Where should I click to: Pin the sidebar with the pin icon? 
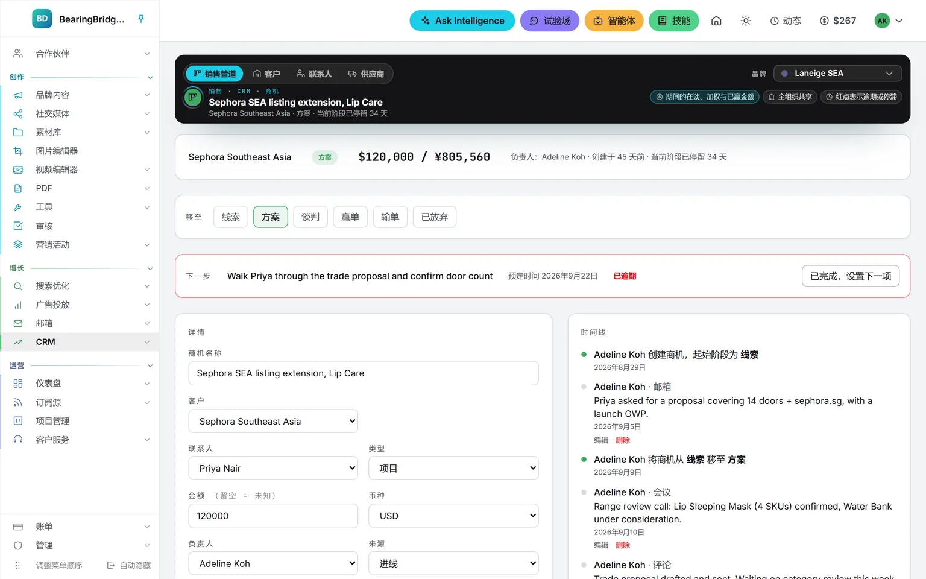[x=141, y=19]
